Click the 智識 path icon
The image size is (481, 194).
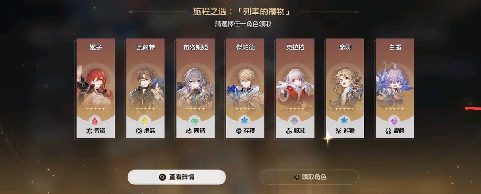[89, 131]
